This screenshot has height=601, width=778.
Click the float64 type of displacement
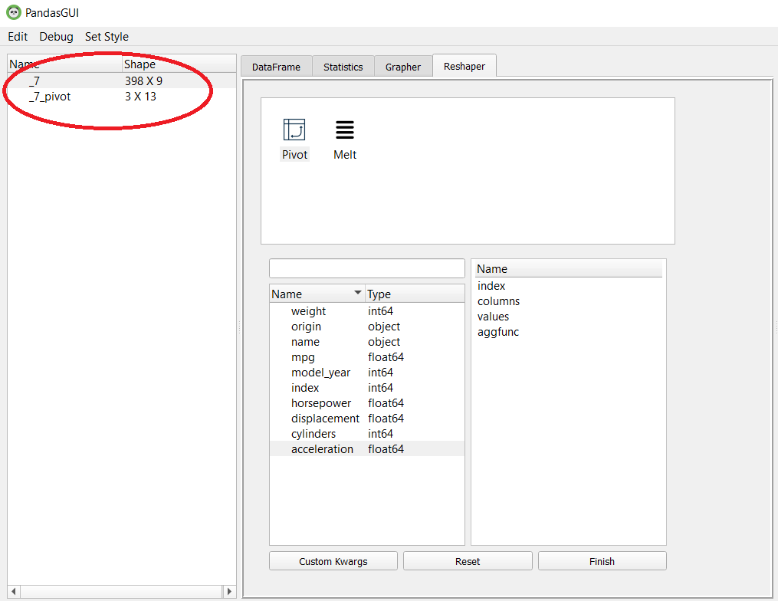(x=386, y=419)
